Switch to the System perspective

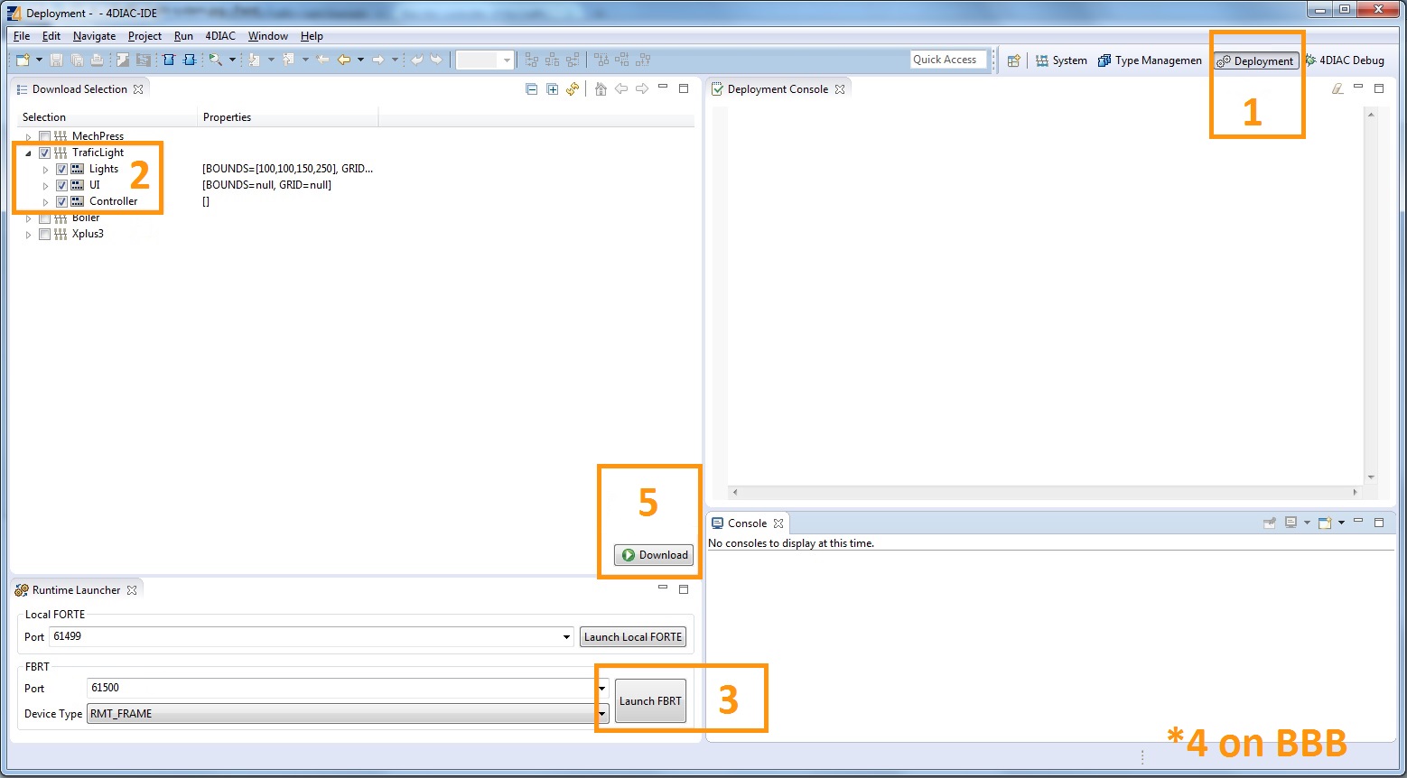1061,60
